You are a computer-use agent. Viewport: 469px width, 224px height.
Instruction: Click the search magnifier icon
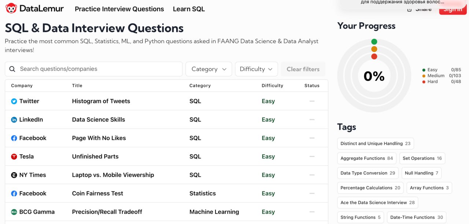12,69
